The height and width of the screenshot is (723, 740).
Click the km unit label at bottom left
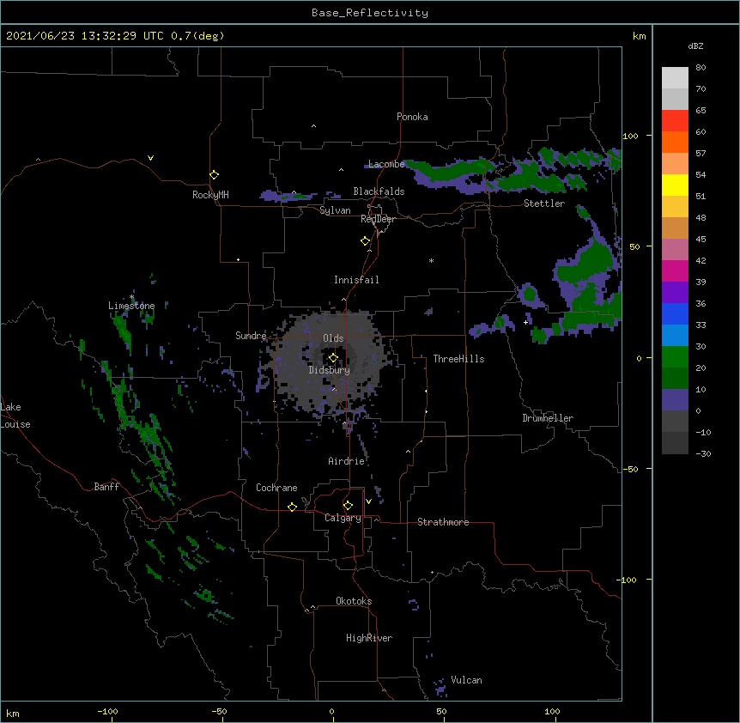pyautogui.click(x=13, y=713)
